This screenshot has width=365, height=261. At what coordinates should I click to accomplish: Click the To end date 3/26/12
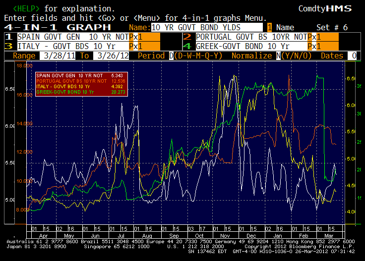pyautogui.click(x=114, y=55)
